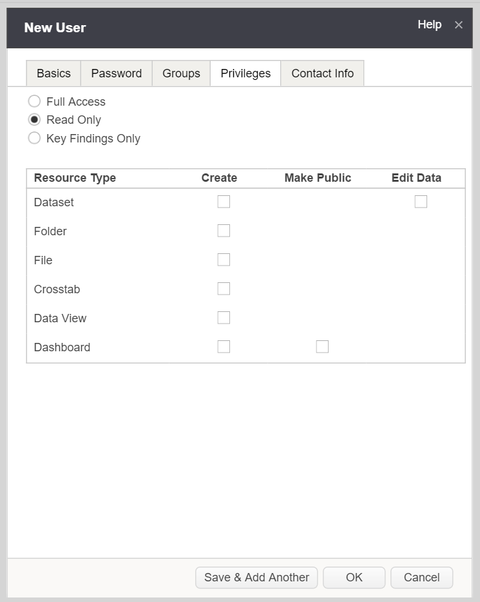Enable Create permission for Crosstab
Viewport: 480px width, 602px height.
pos(224,288)
